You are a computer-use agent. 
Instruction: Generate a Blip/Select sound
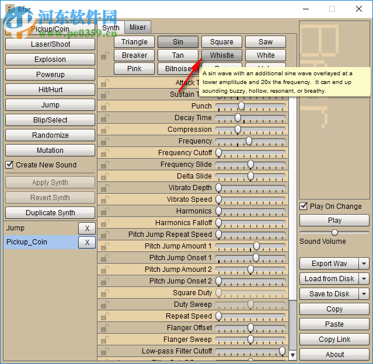pyautogui.click(x=50, y=120)
